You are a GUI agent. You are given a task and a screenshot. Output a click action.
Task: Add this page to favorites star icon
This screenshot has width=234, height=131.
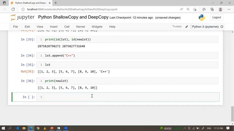coord(195,9)
